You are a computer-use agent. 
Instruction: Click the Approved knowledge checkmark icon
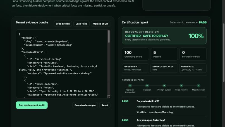(x=130, y=86)
